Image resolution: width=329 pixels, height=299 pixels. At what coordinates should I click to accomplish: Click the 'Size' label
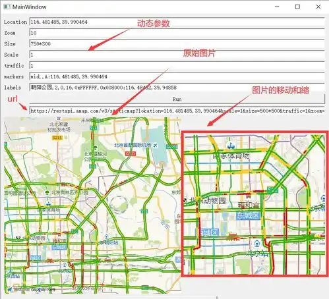(x=10, y=43)
